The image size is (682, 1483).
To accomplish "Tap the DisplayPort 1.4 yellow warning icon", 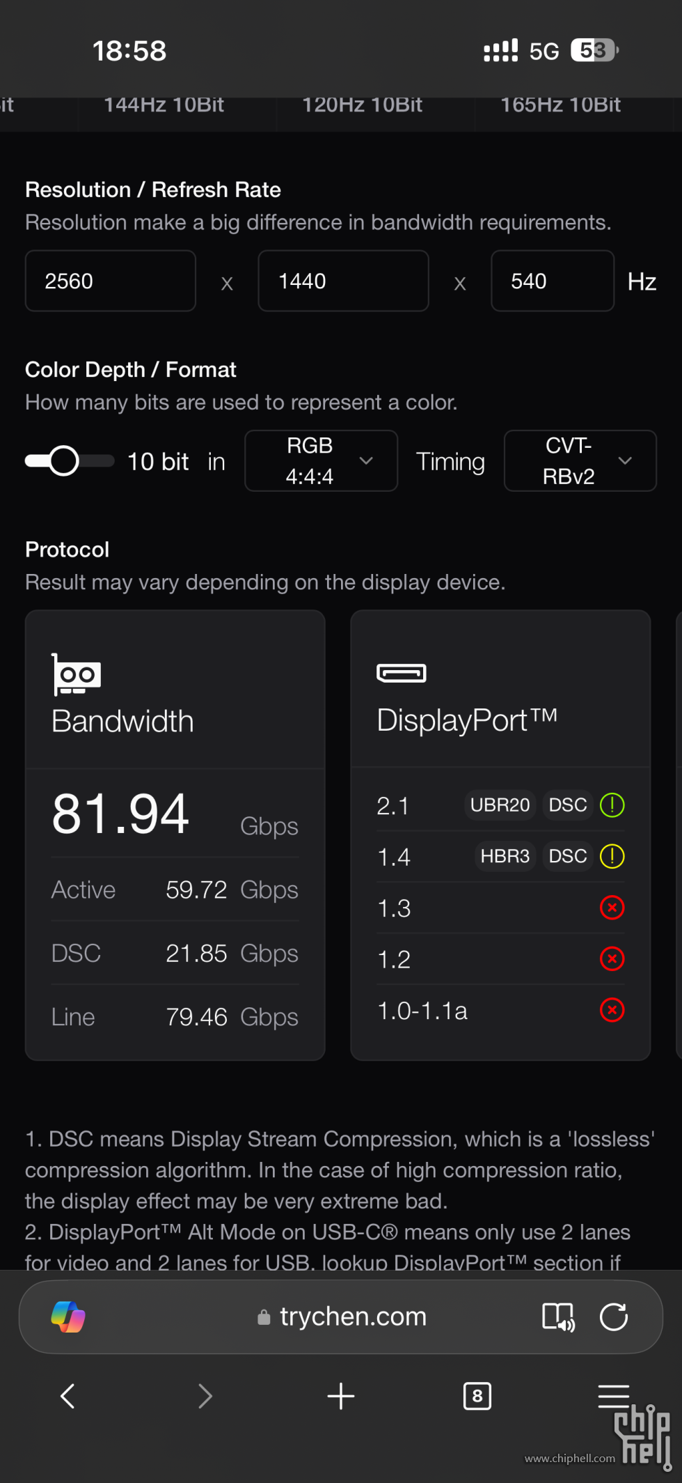I will coord(612,856).
